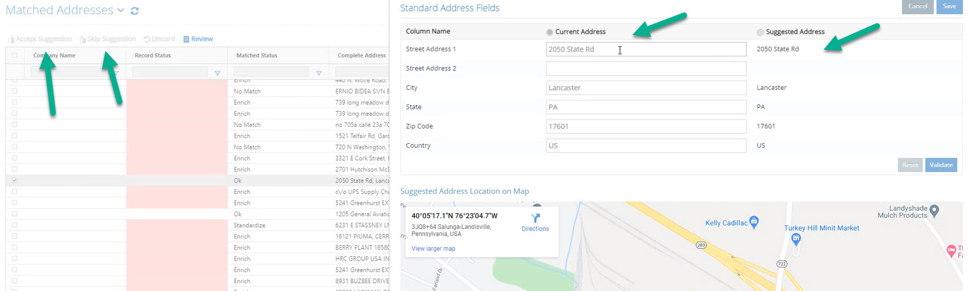Image resolution: width=968 pixels, height=291 pixels.
Task: Click the Validate button
Action: tap(941, 165)
